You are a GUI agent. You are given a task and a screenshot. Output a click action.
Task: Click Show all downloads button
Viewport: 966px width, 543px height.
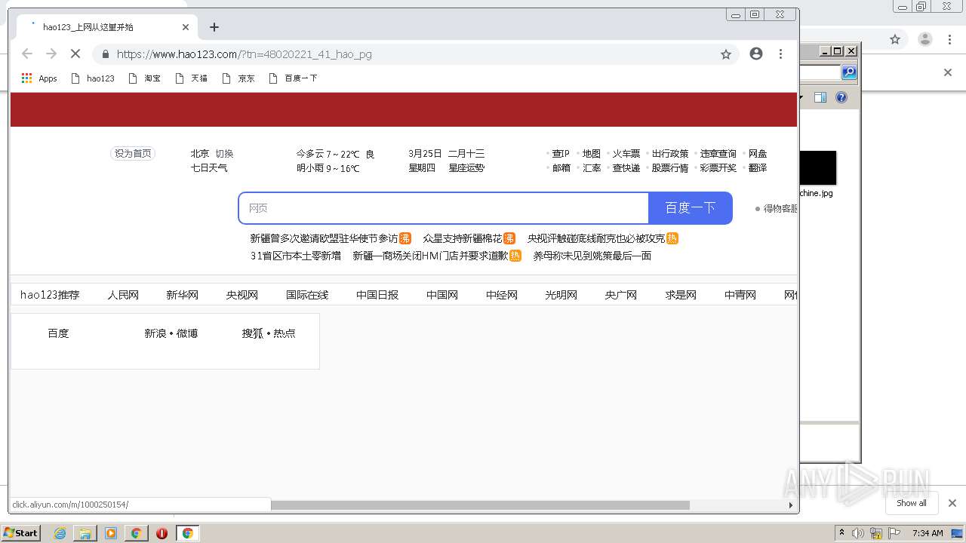coord(912,503)
